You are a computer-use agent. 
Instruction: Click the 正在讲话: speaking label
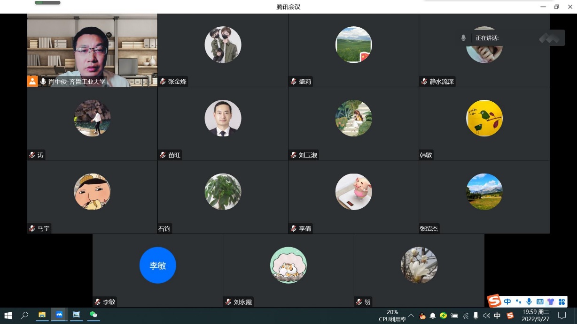(487, 38)
